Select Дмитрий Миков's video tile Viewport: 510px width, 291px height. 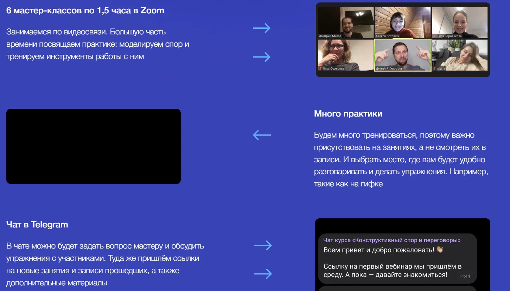click(346, 22)
